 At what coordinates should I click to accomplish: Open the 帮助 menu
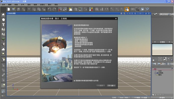[56, 5]
